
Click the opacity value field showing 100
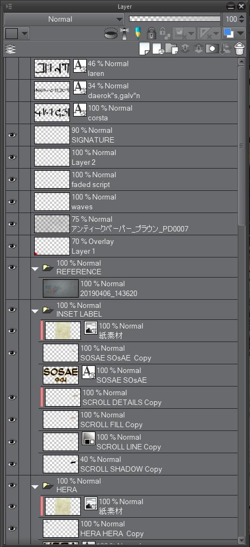[x=231, y=19]
